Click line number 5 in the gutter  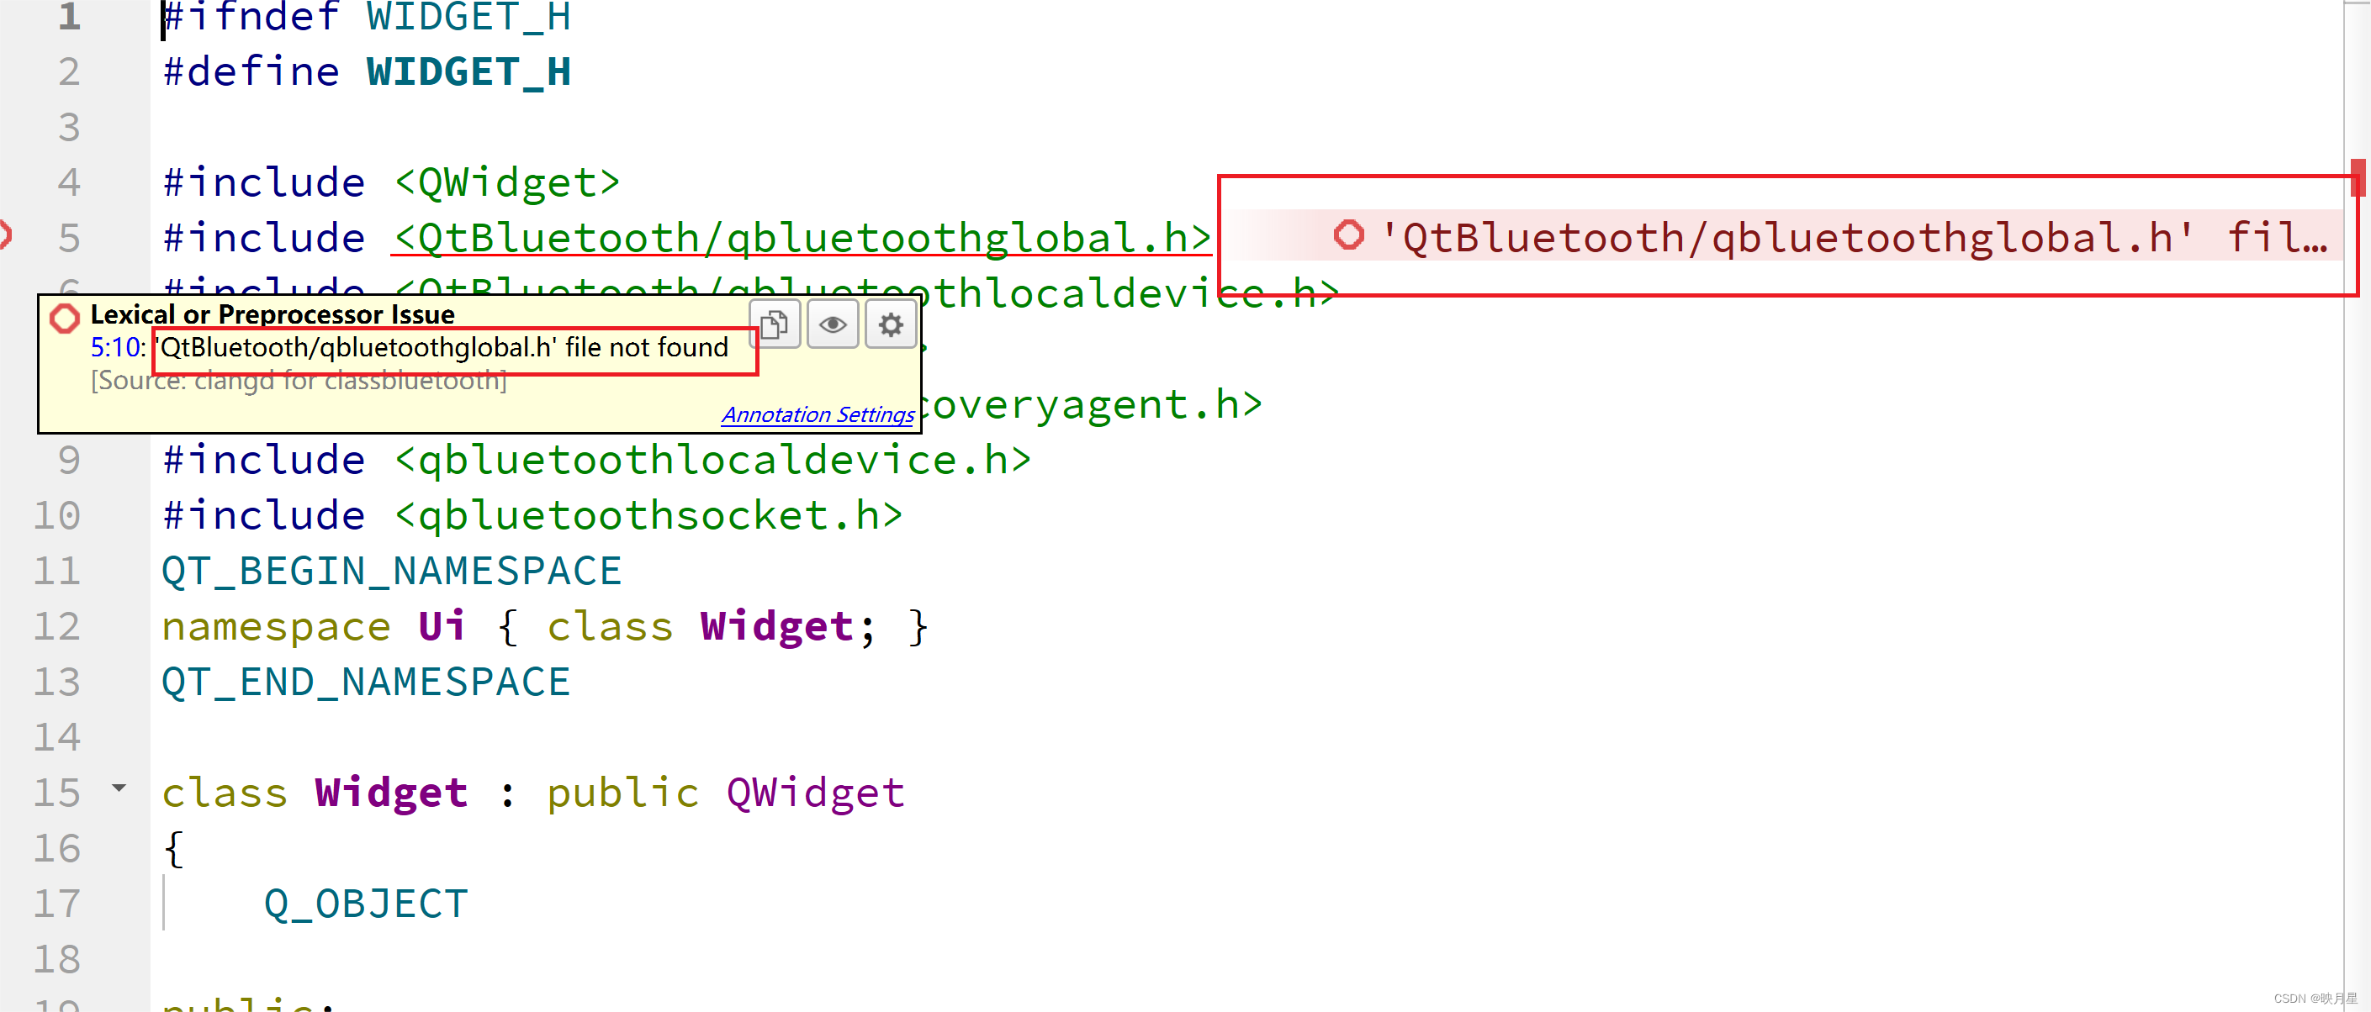[68, 236]
